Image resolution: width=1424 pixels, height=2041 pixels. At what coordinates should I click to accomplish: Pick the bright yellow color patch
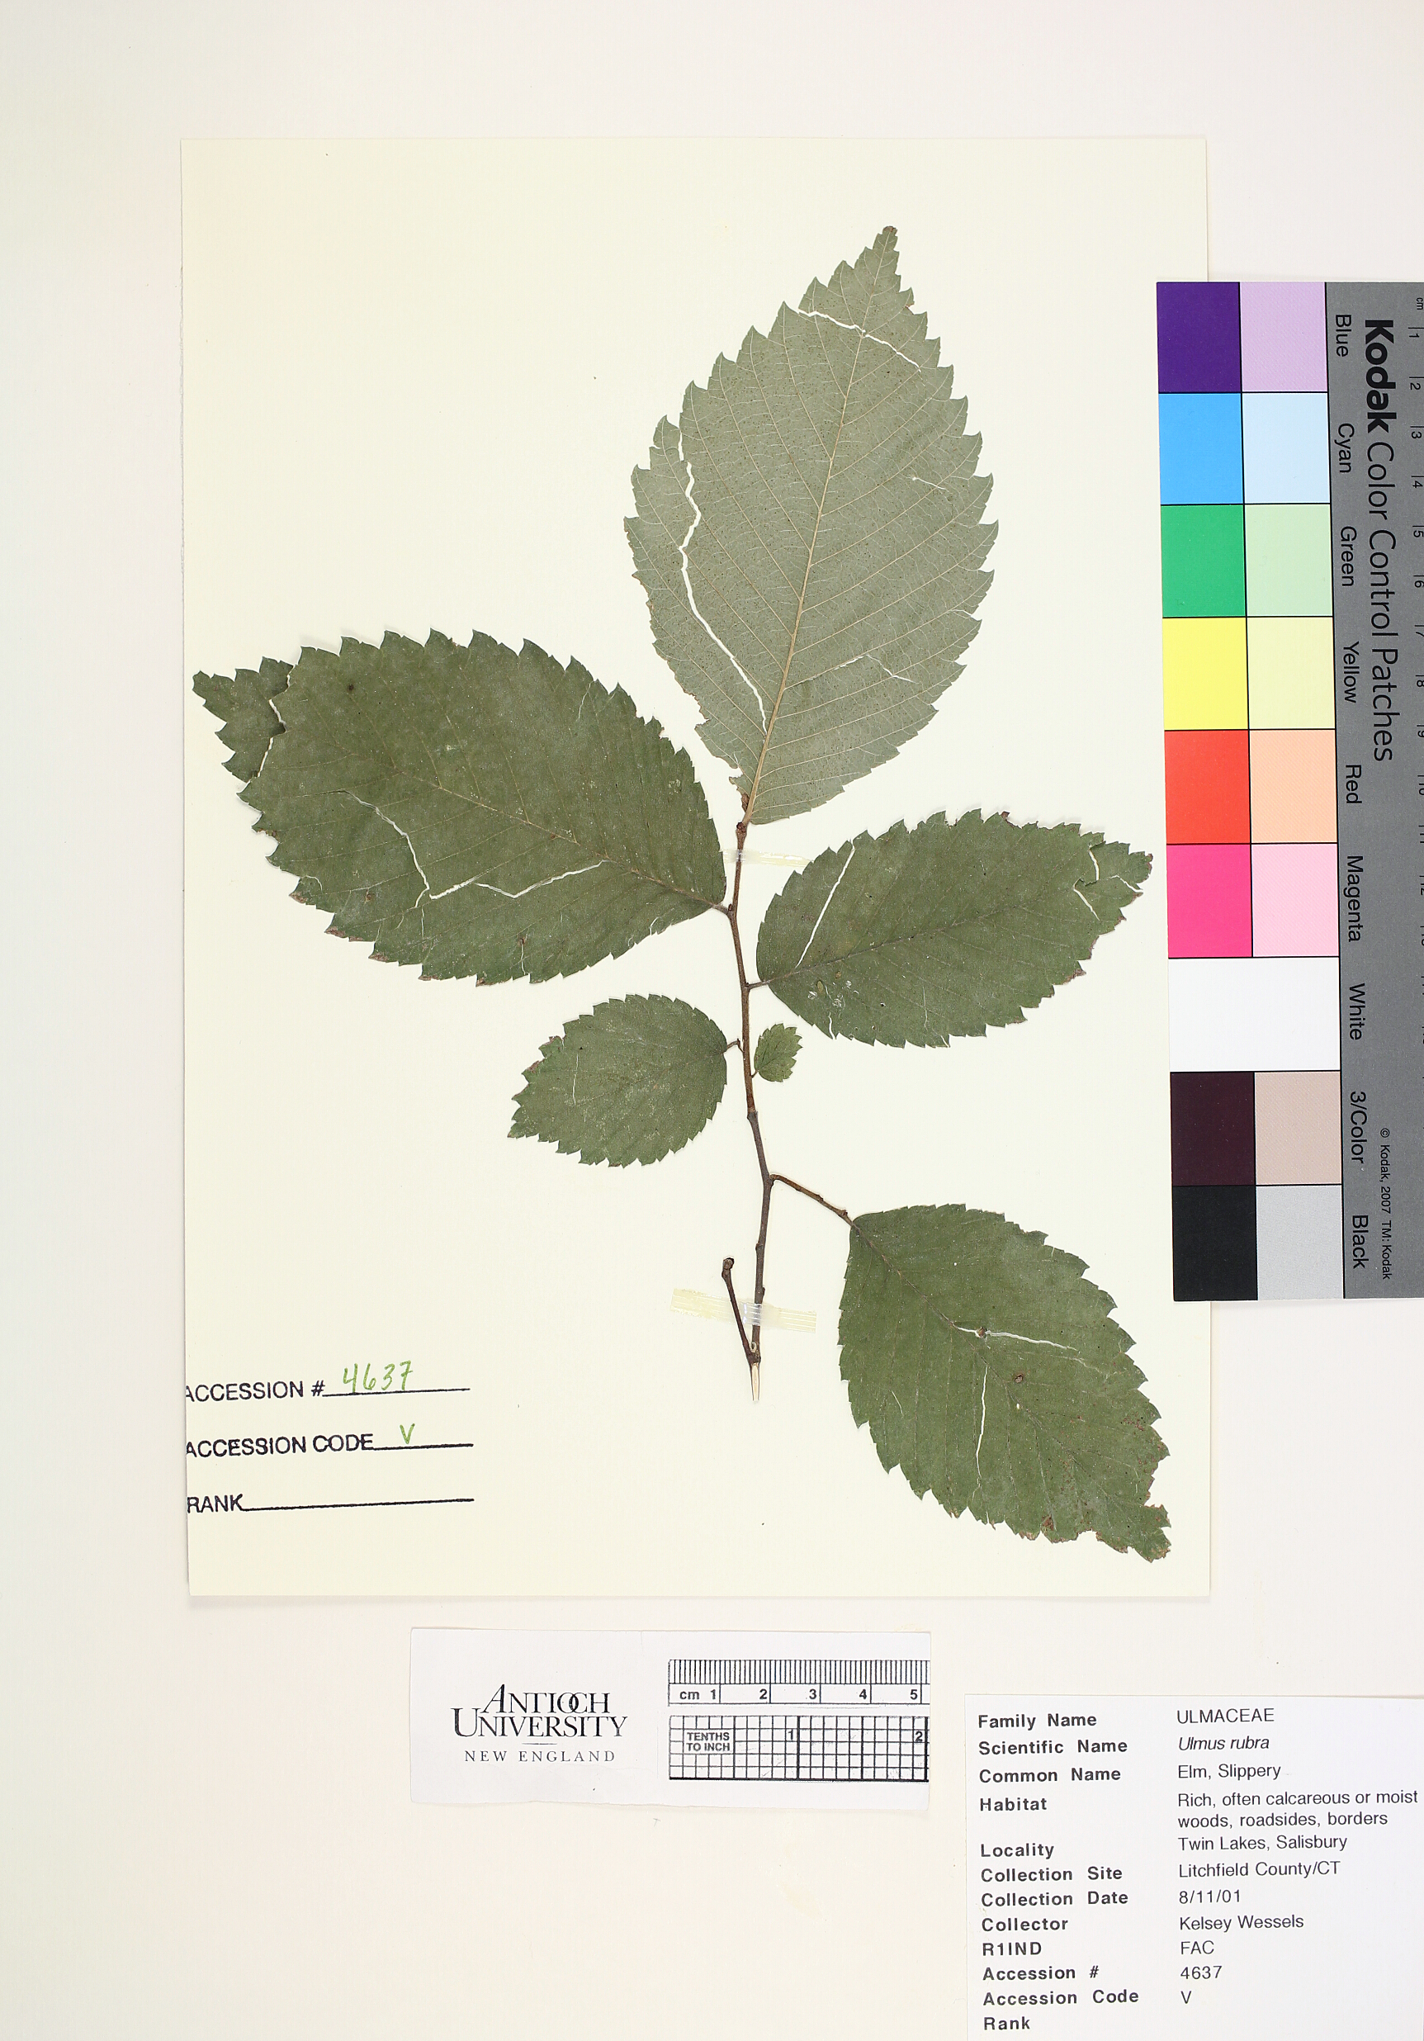(1205, 674)
